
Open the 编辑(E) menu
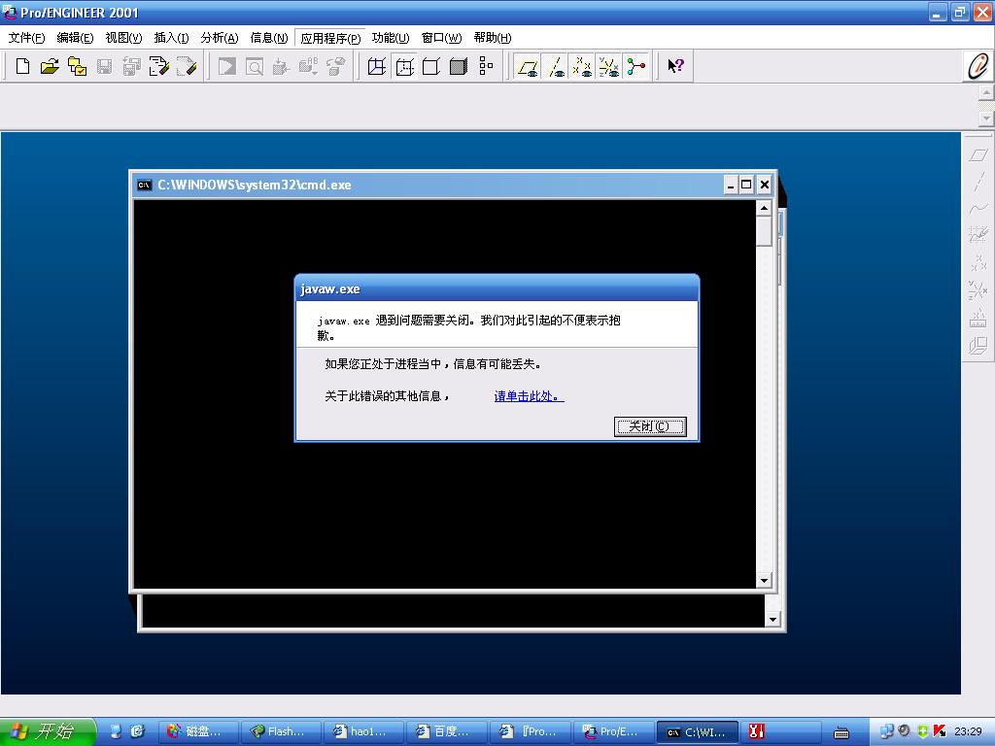tap(75, 38)
